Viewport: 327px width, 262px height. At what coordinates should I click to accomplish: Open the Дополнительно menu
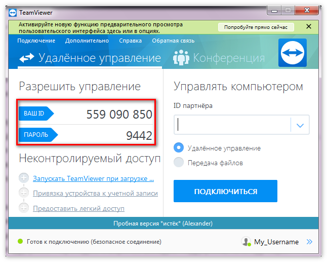tap(87, 41)
